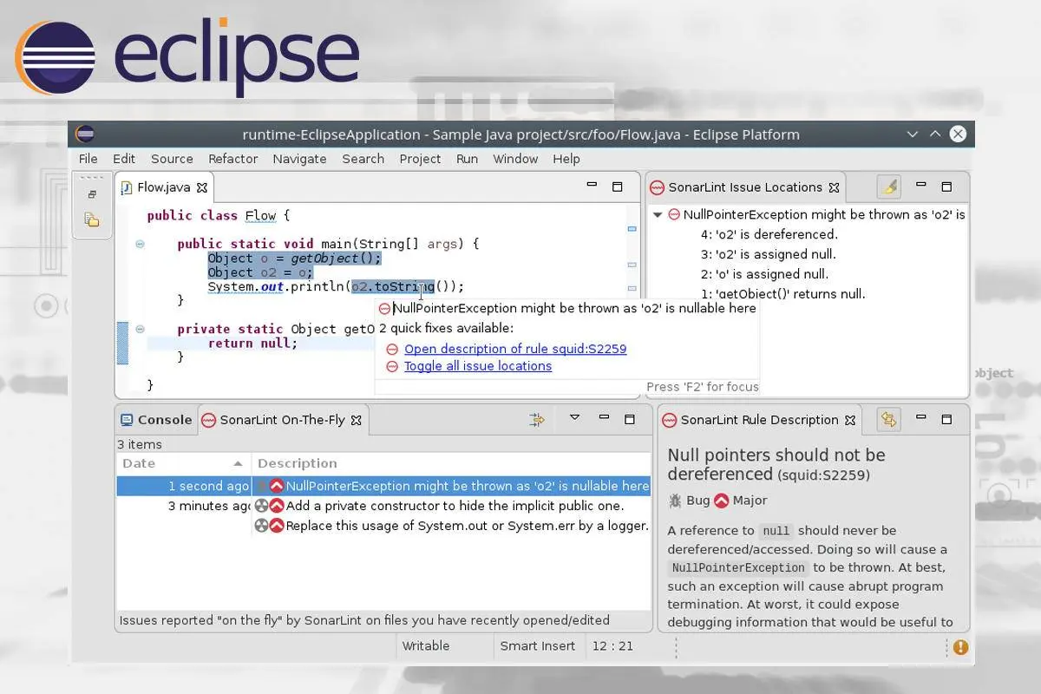This screenshot has height=694, width=1041.
Task: Click the SonarLint icon beside NullPointerException tree item
Action: (x=674, y=214)
